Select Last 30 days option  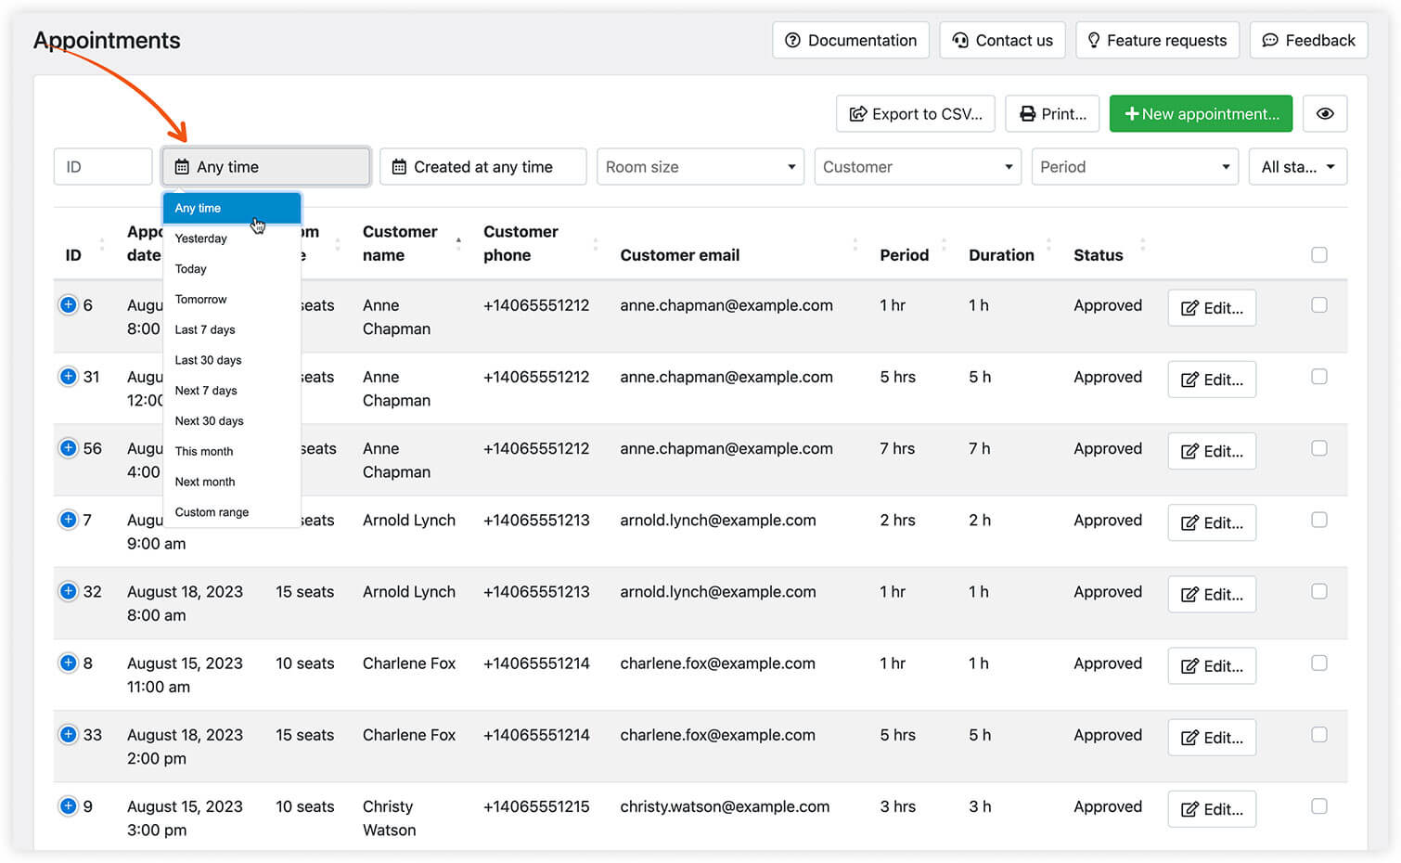(232, 360)
